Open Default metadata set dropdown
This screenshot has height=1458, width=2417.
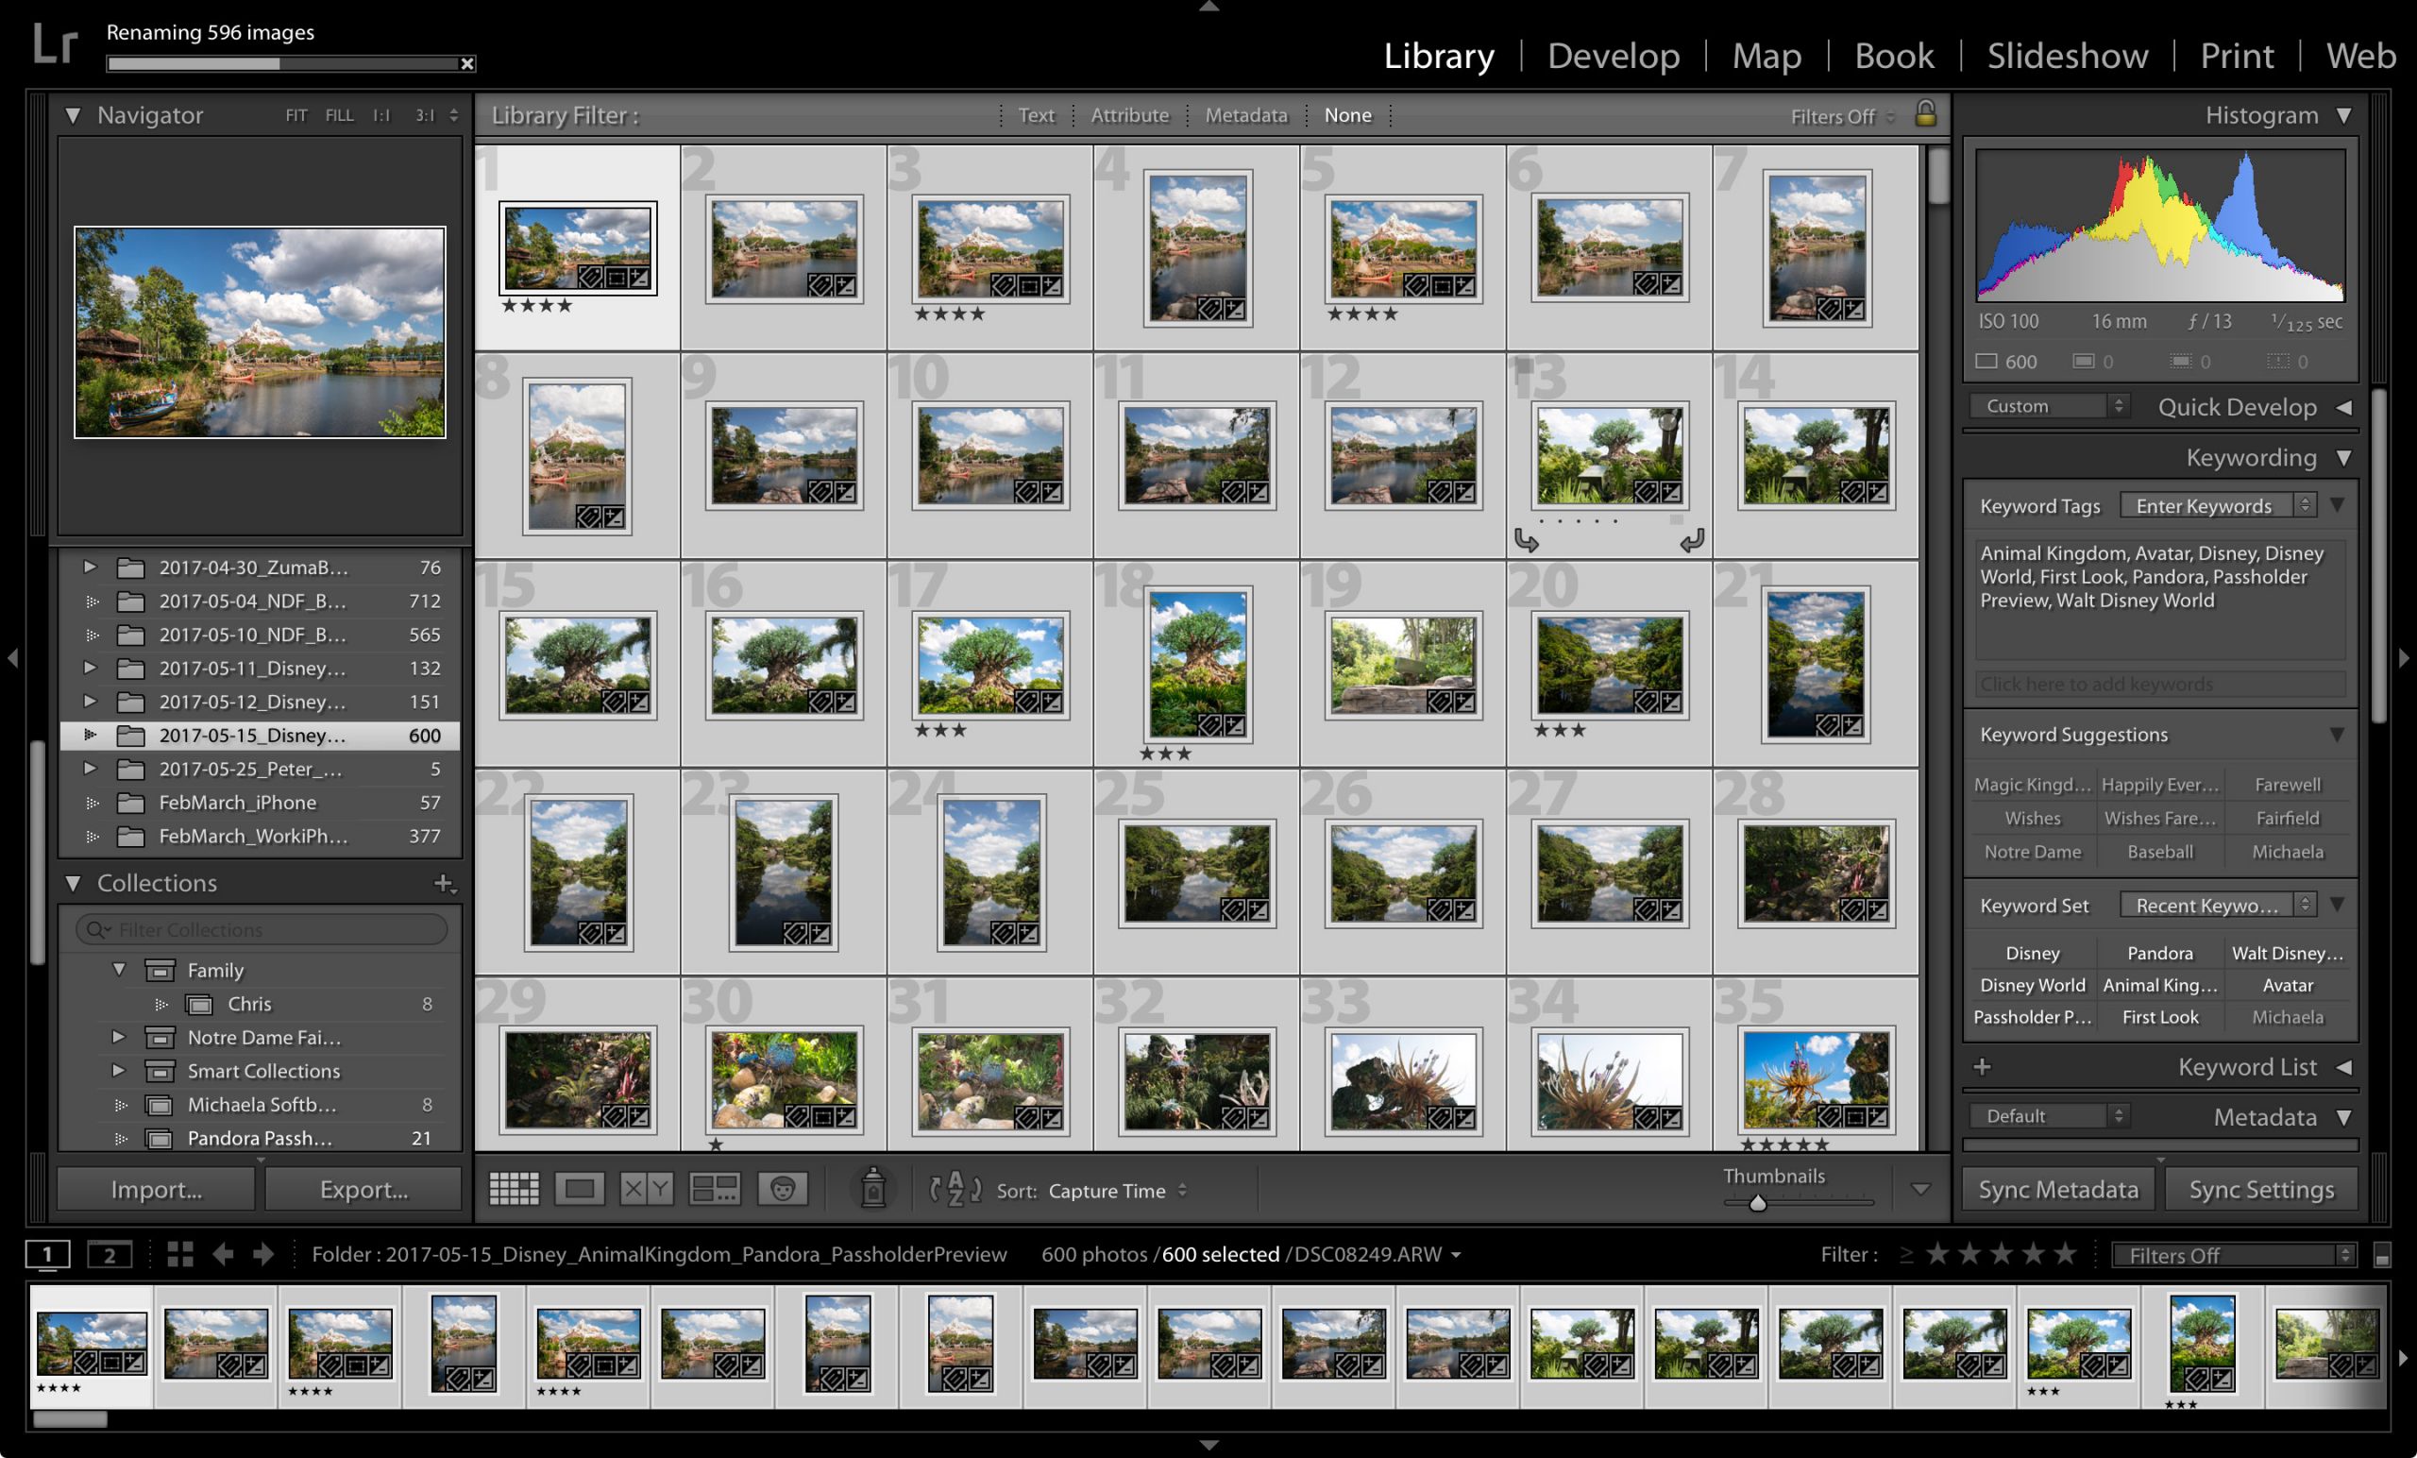click(x=2049, y=1115)
